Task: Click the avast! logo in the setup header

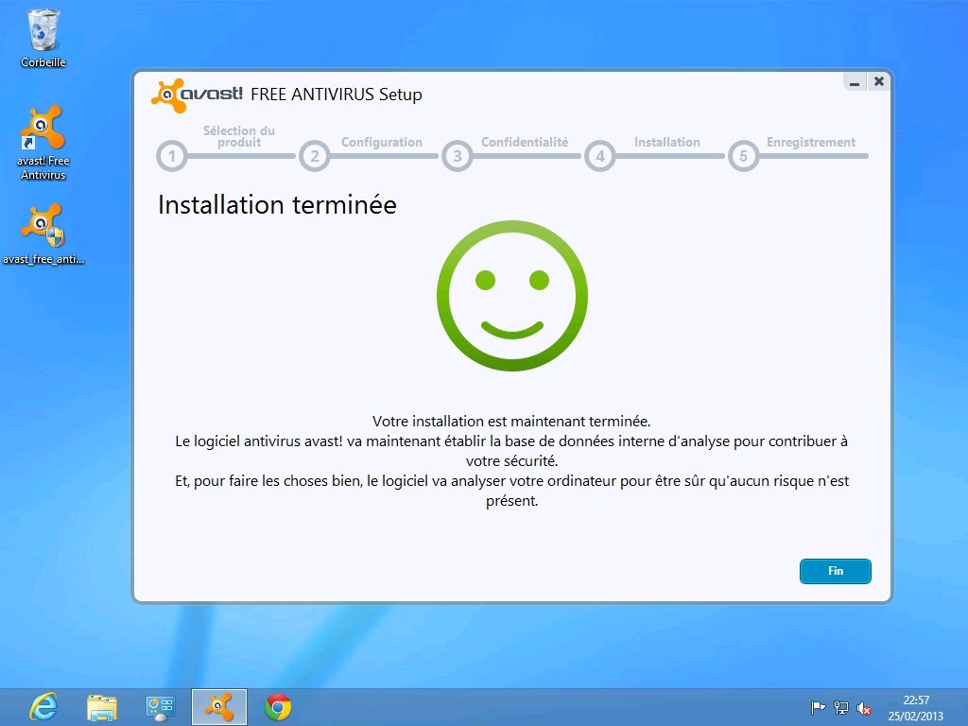Action: click(198, 95)
